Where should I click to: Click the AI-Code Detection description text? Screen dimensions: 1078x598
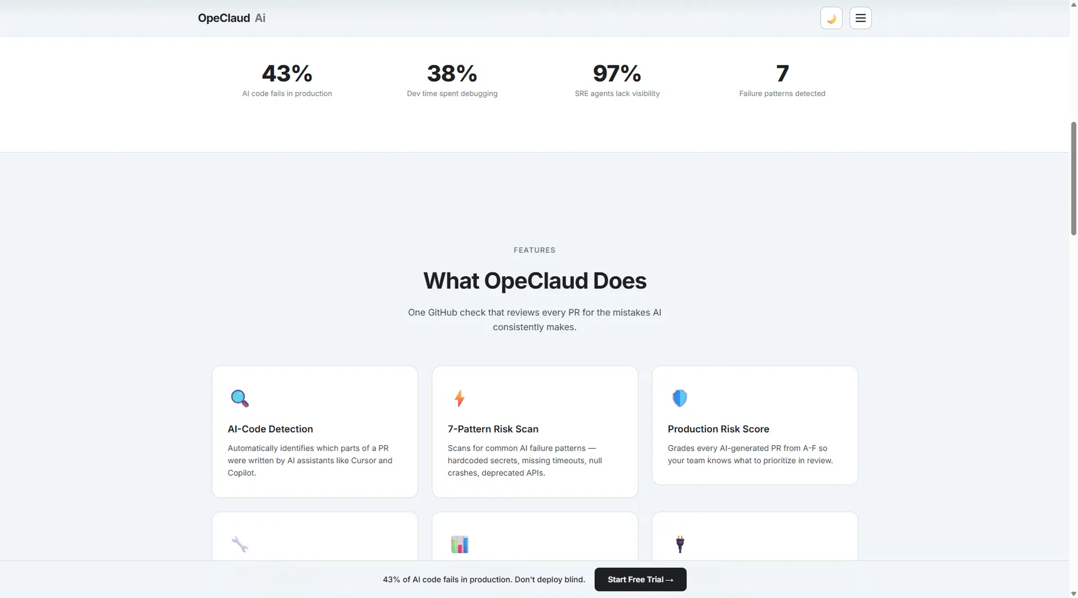point(310,460)
